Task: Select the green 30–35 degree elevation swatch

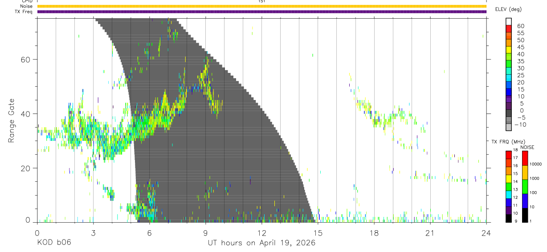Action: [509, 64]
